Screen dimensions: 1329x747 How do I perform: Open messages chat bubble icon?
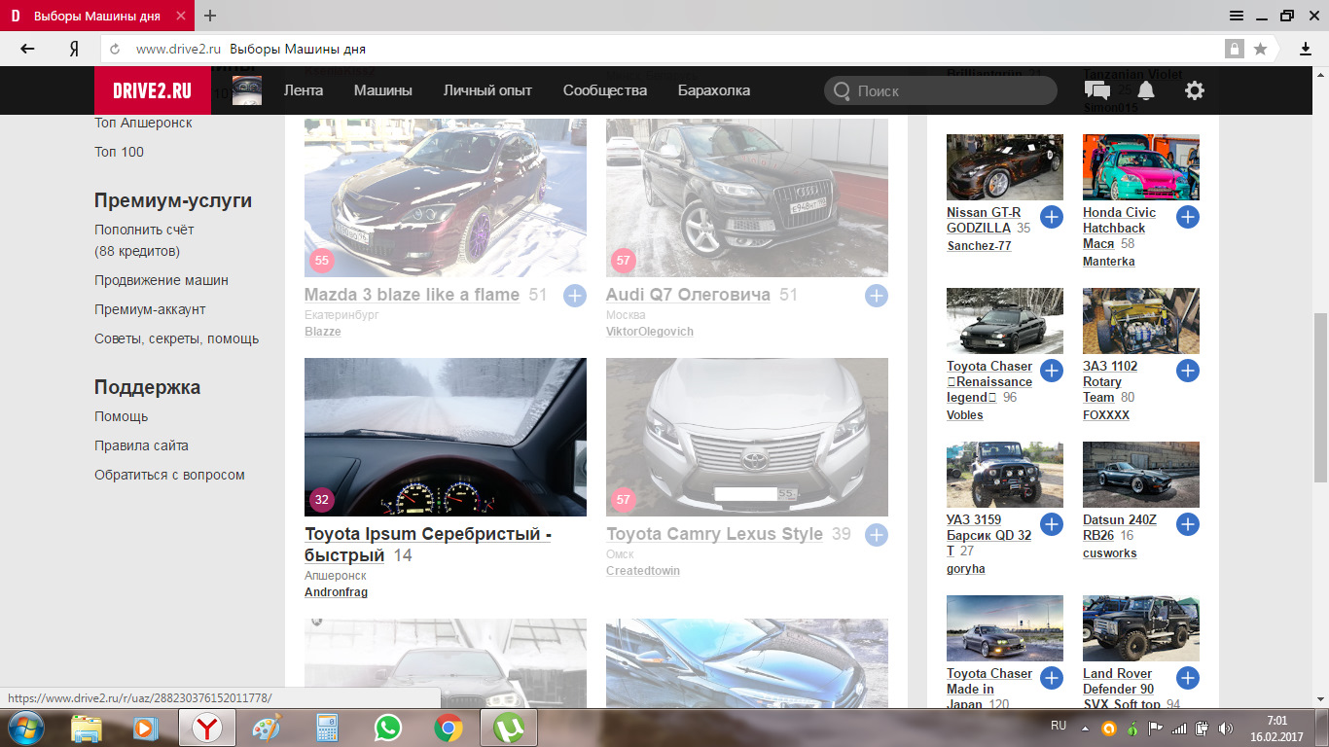coord(1097,90)
